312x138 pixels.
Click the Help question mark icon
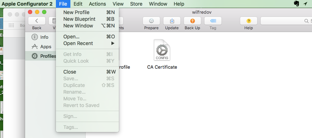click(249, 21)
